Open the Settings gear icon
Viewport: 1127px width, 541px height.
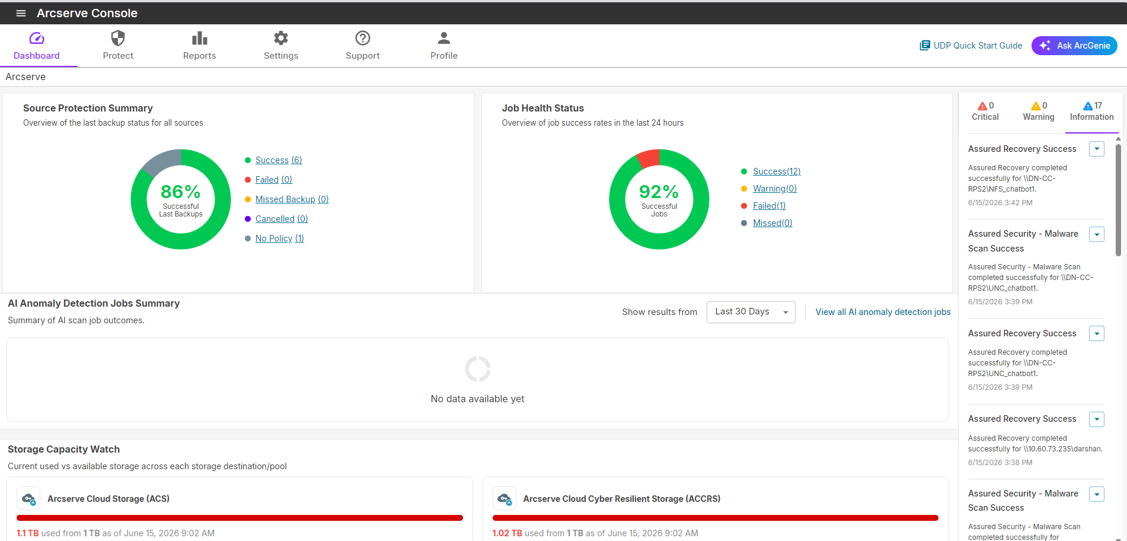[281, 38]
